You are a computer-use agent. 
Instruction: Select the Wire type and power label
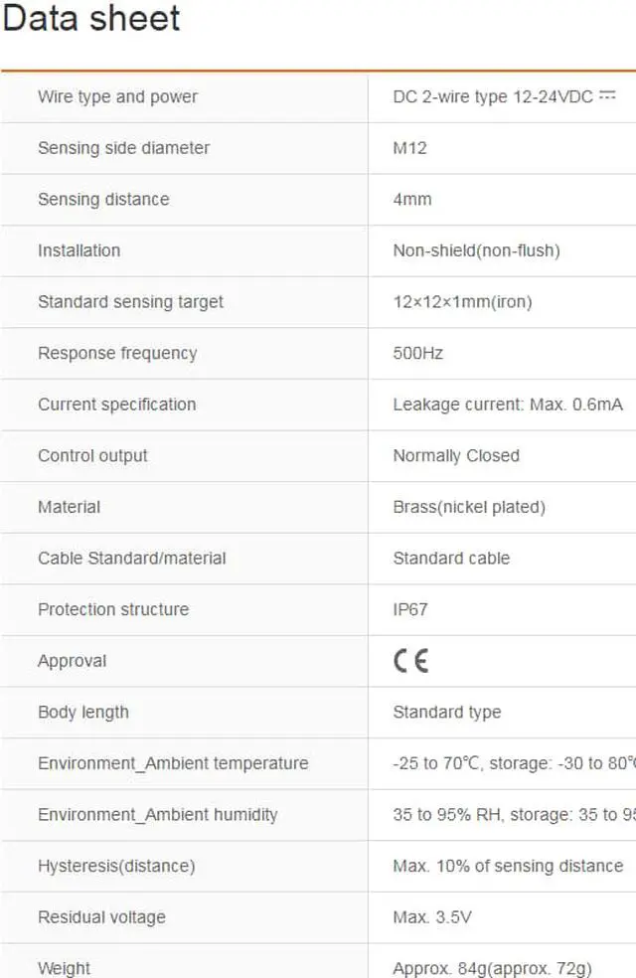tap(117, 96)
